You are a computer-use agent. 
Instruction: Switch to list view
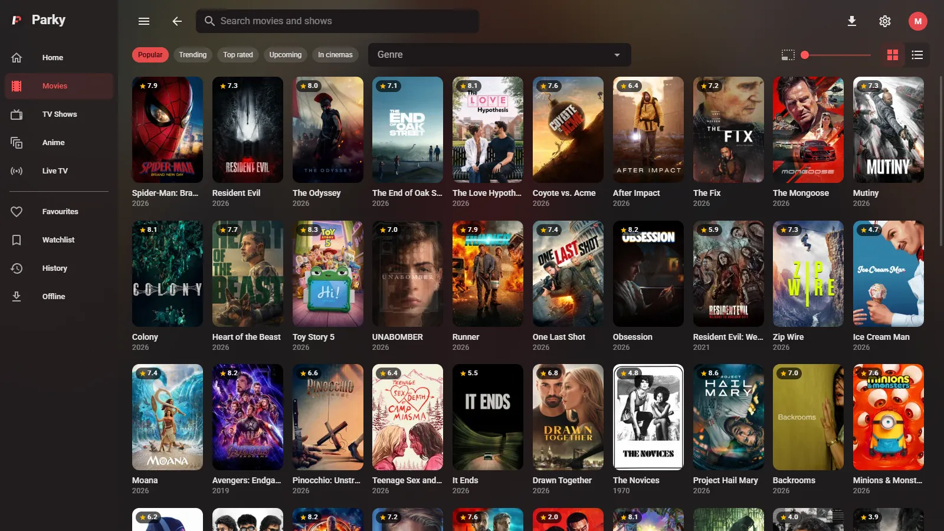pos(917,55)
